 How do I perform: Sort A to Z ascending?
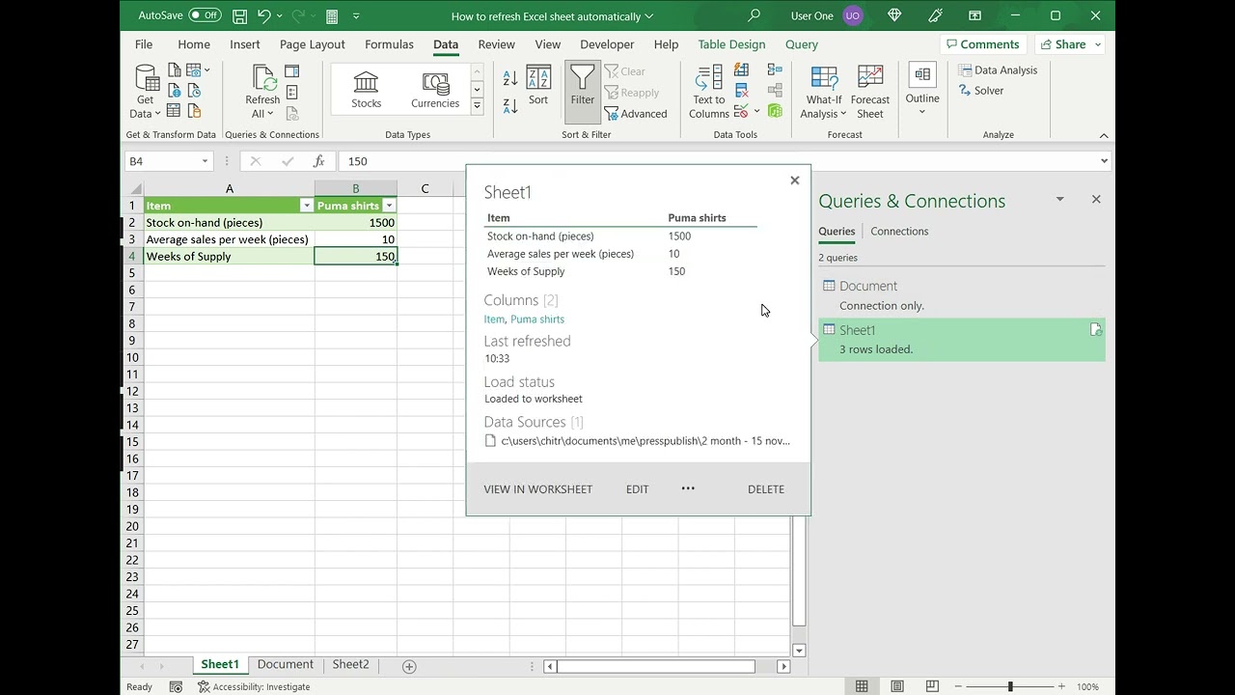click(x=510, y=78)
